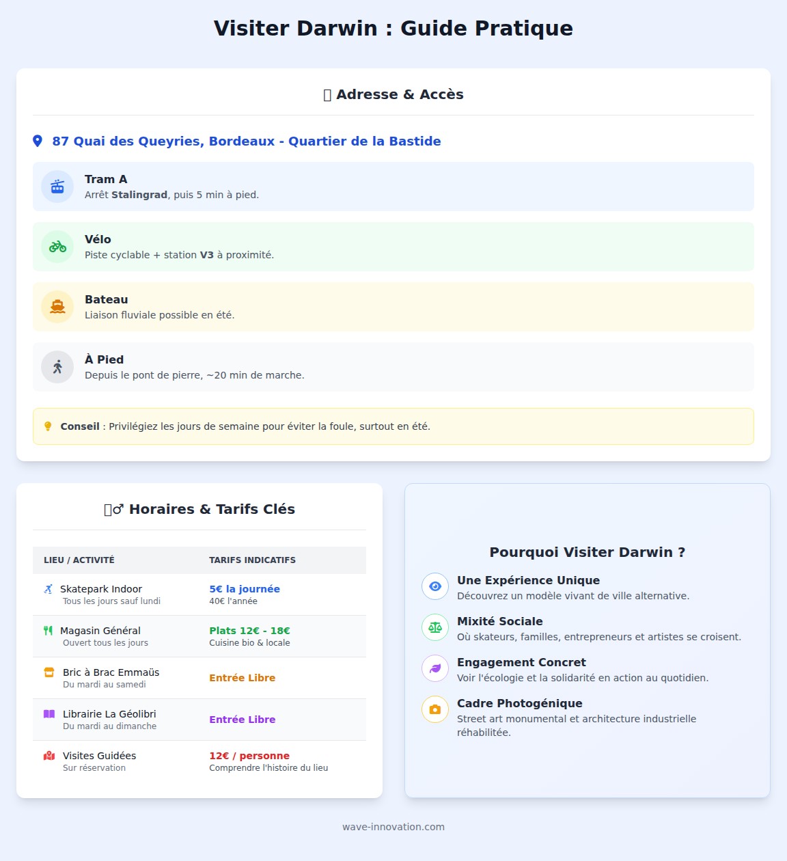Click the Cadre Photogénique camera icon
Screen dimensions: 787x861
click(434, 709)
